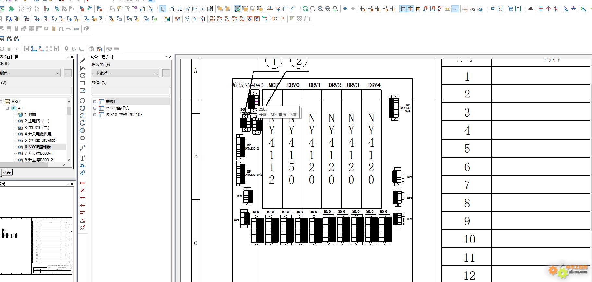This screenshot has height=282, width=592.
Task: Select page 8 升立德E800-2
Action: 39,160
